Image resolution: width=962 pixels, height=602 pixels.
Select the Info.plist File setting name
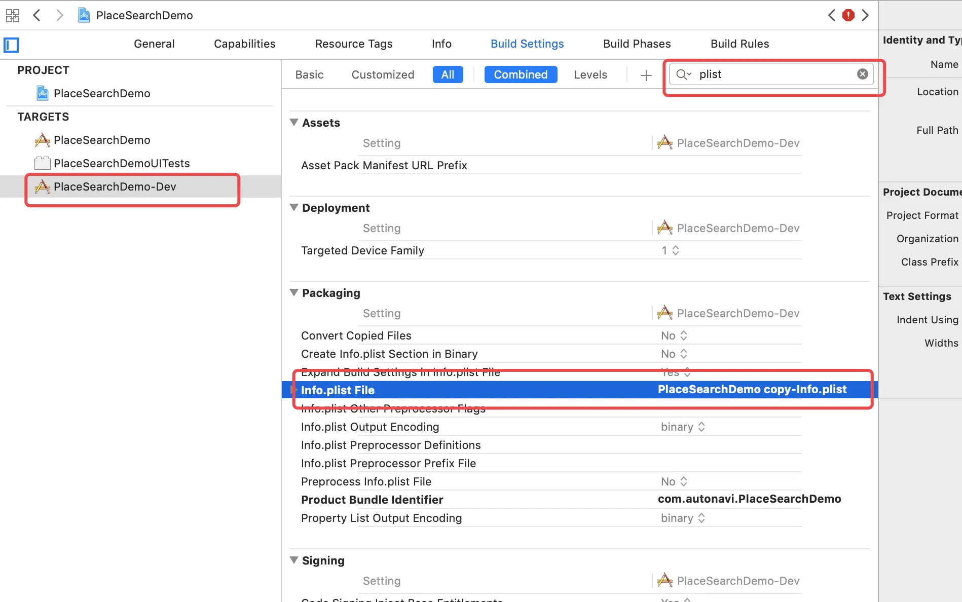point(338,390)
